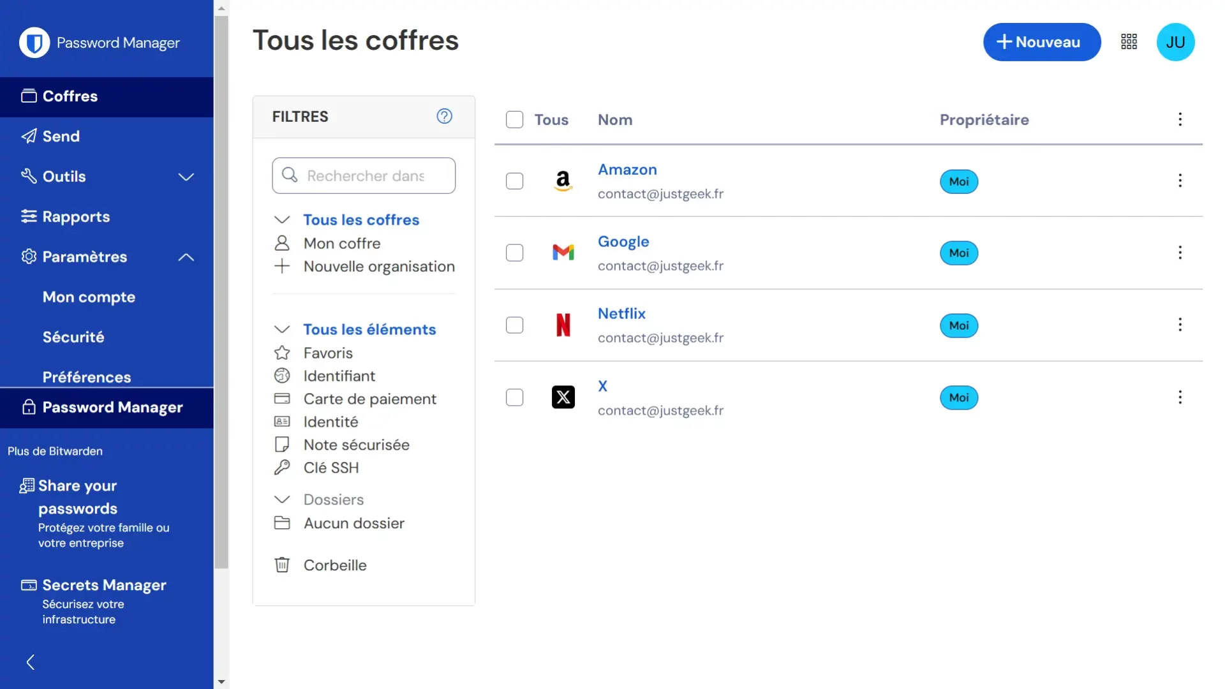Check the Netflix entry checkbox
This screenshot has height=689, width=1225.
tap(514, 325)
